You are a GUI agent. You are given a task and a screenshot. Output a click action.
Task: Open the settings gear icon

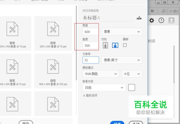pos(152,21)
